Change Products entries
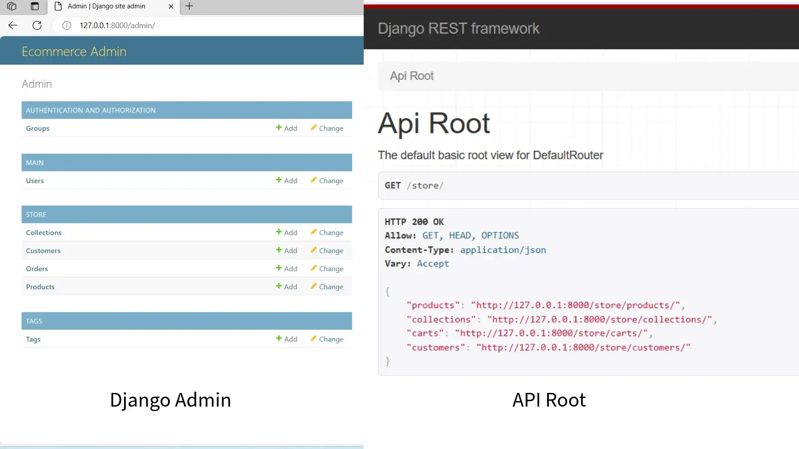 (327, 287)
